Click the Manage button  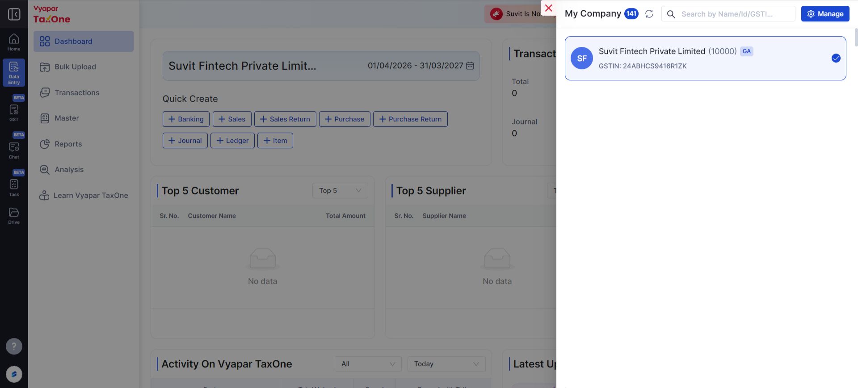tap(825, 14)
